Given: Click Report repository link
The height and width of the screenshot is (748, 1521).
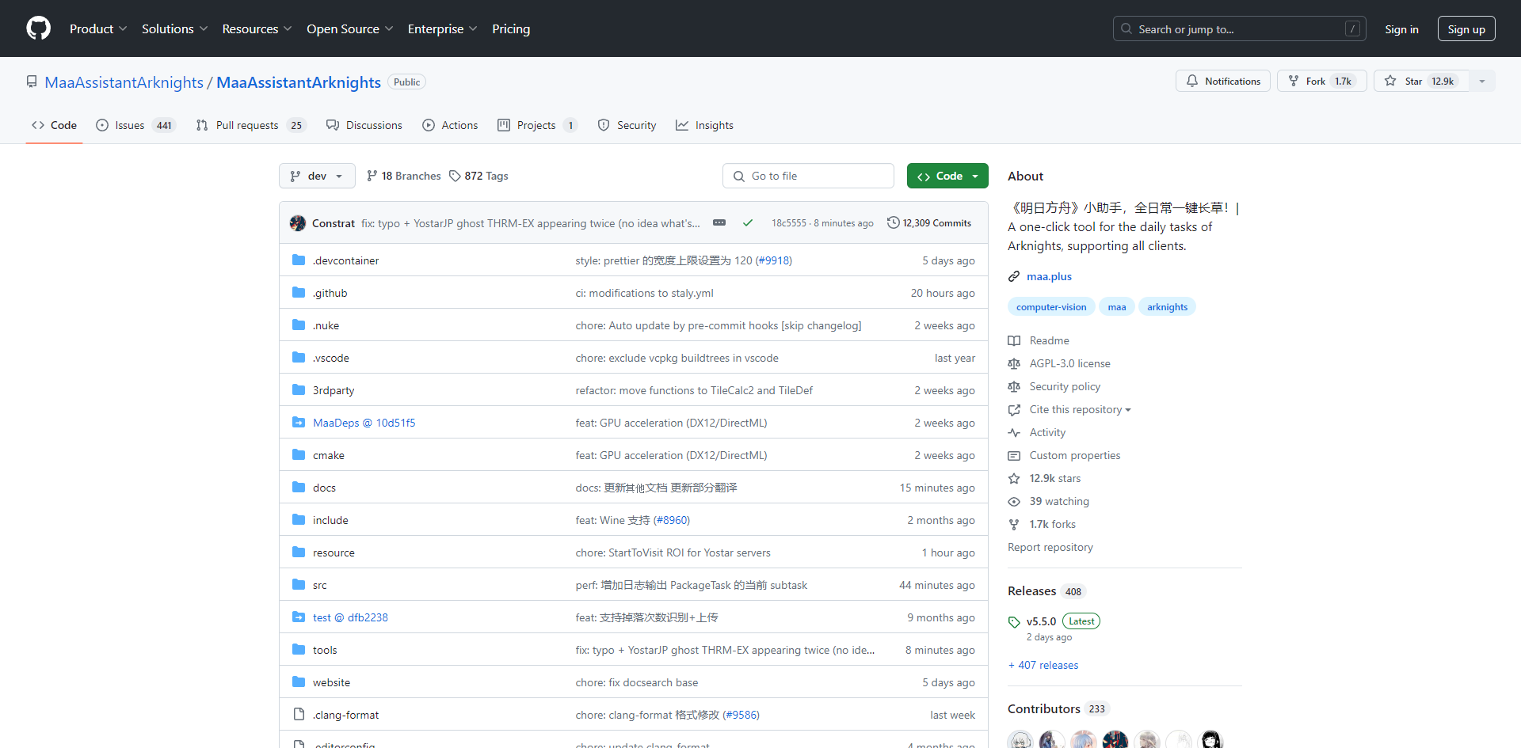Looking at the screenshot, I should click(1050, 547).
